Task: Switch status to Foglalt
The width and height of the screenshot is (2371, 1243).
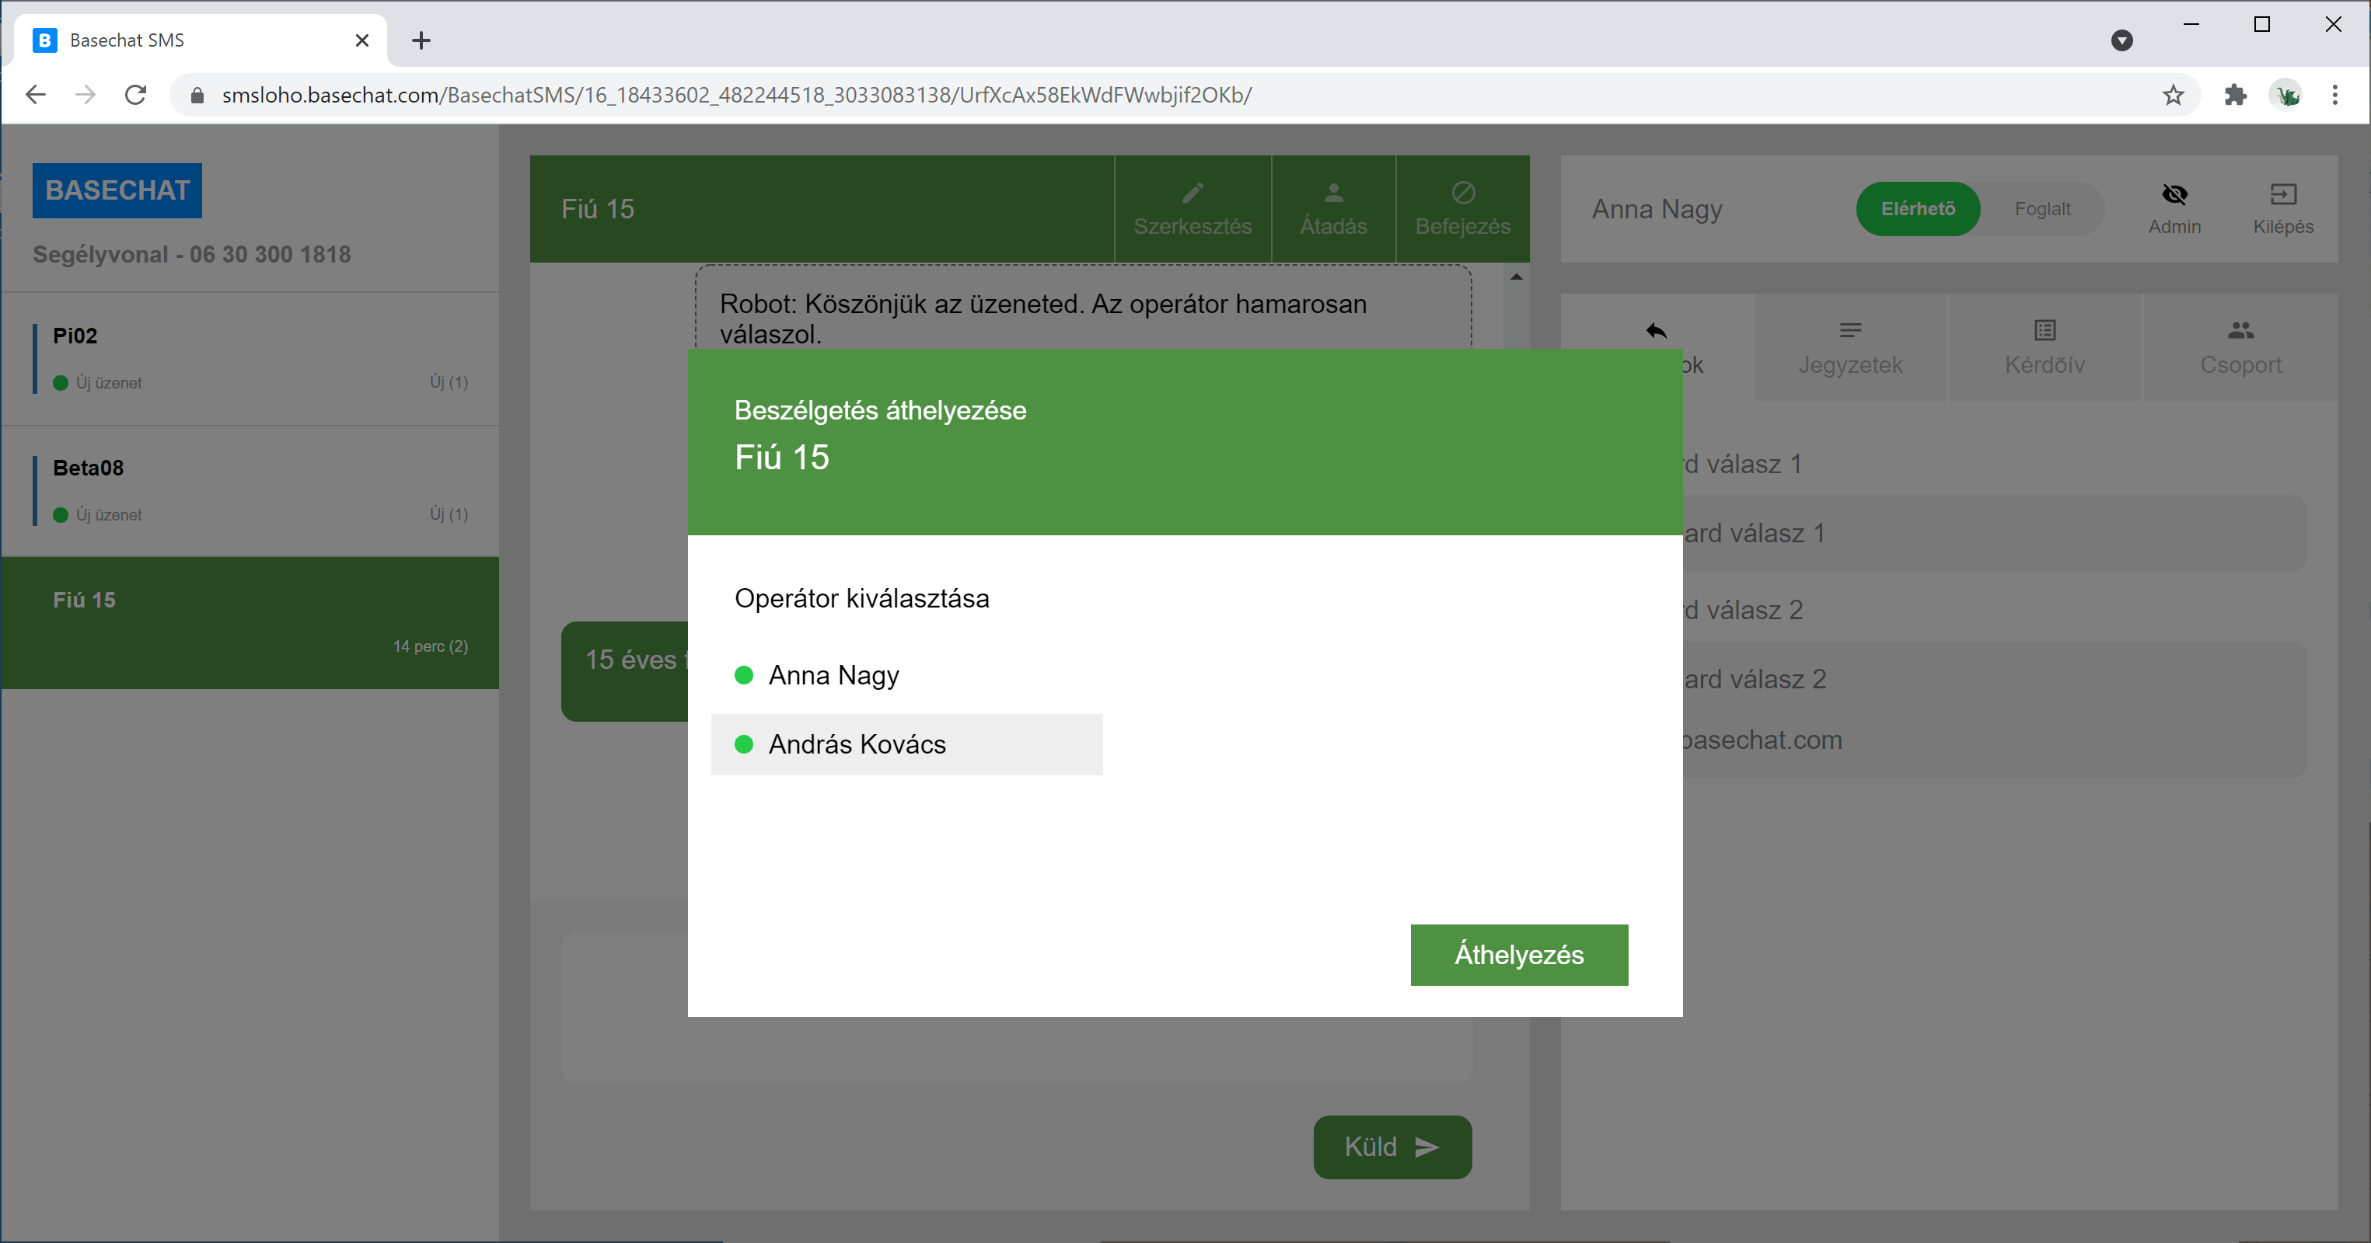Action: (2041, 209)
